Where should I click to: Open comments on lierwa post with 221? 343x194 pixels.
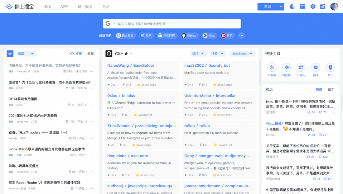(x=323, y=135)
